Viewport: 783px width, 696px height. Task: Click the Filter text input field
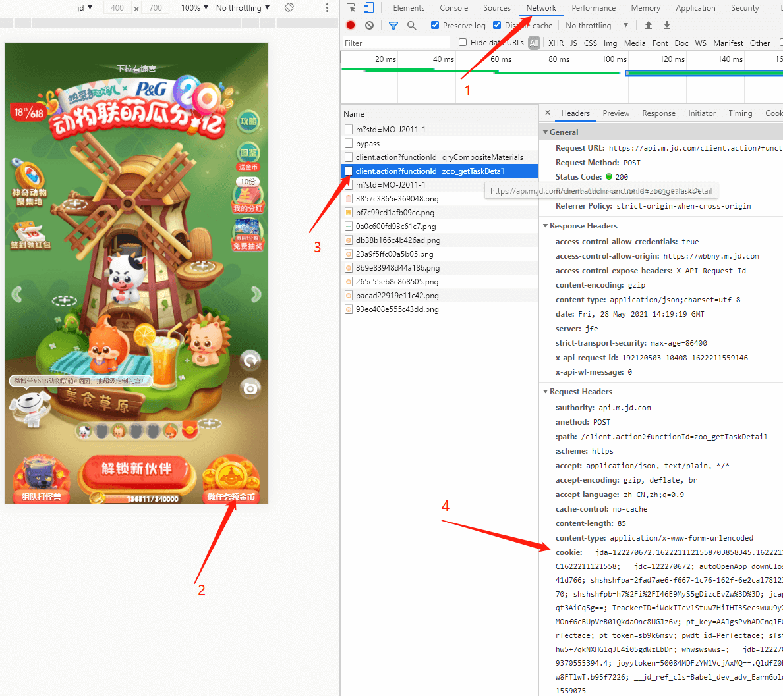point(395,43)
